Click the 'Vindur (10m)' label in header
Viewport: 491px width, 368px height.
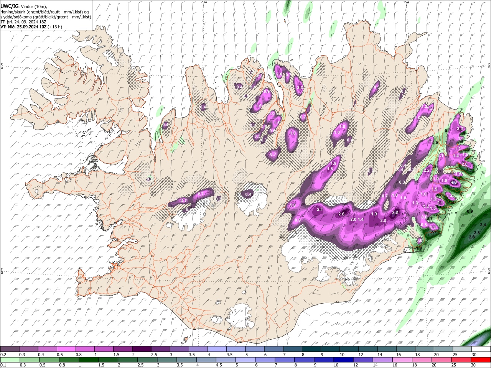click(x=33, y=6)
